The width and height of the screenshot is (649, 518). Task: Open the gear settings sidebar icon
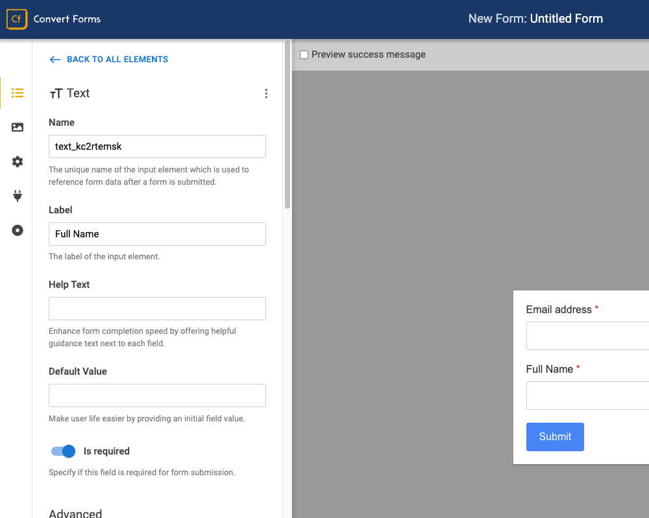[18, 161]
